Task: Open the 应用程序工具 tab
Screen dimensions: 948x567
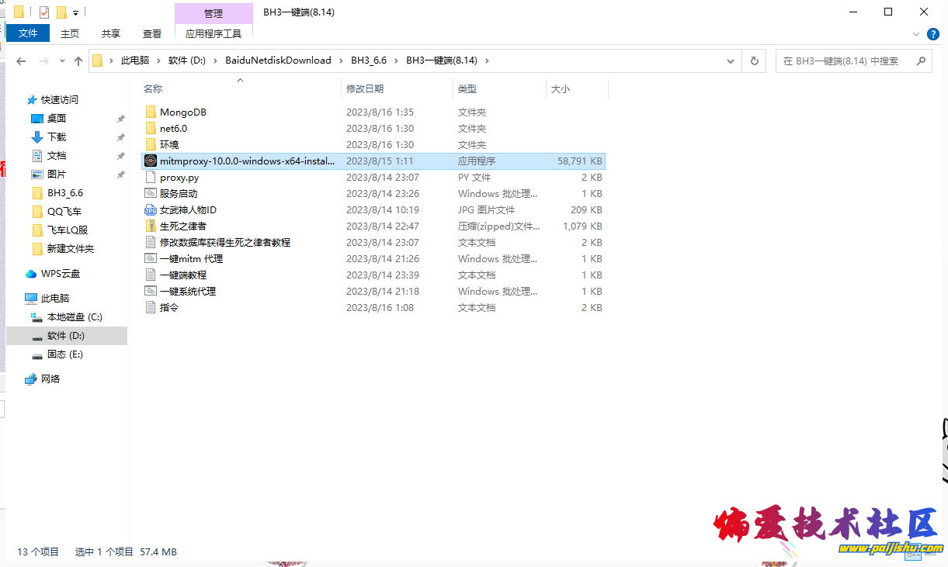Action: tap(214, 33)
